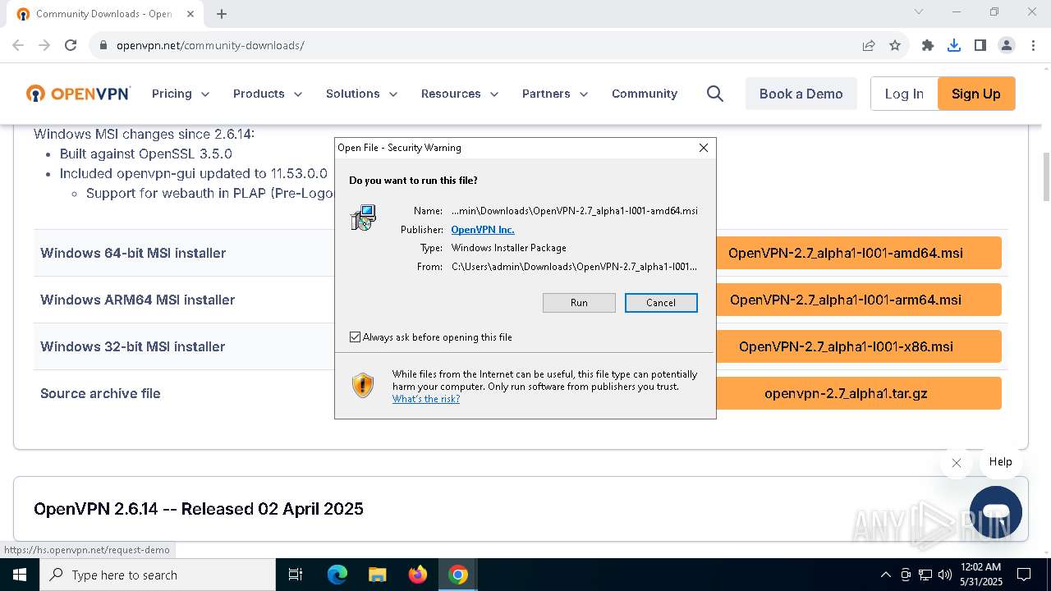The width and height of the screenshot is (1051, 591).
Task: Expand the Partners menu
Action: pyautogui.click(x=555, y=94)
